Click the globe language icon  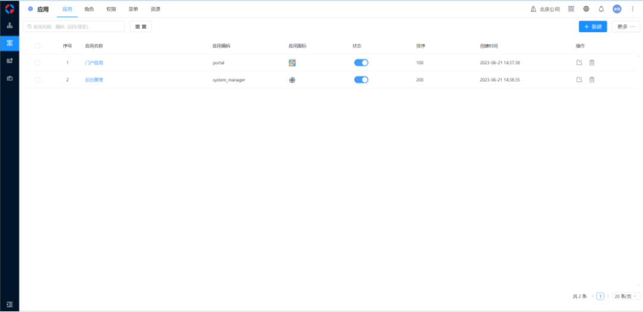(586, 9)
